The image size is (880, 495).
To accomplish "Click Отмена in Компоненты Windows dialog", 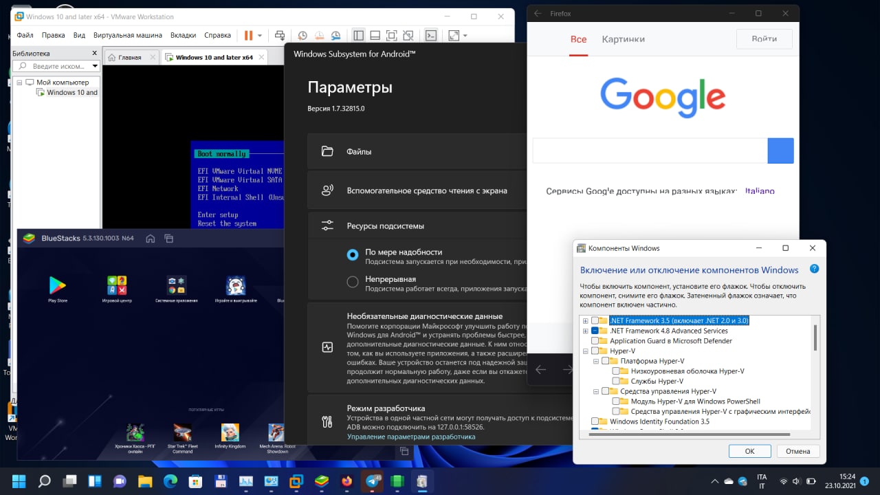I will click(x=798, y=451).
